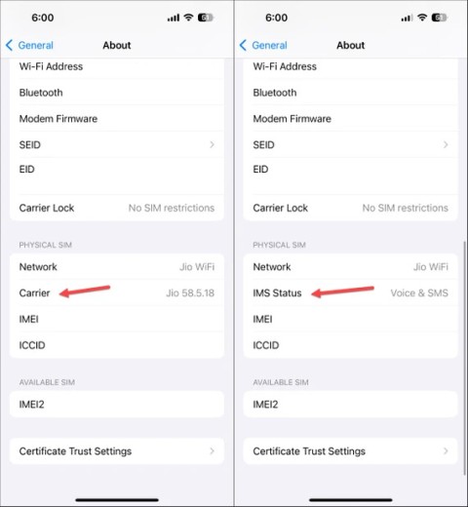Tap the back chevron on right screen
Image resolution: width=468 pixels, height=507 pixels.
(243, 45)
